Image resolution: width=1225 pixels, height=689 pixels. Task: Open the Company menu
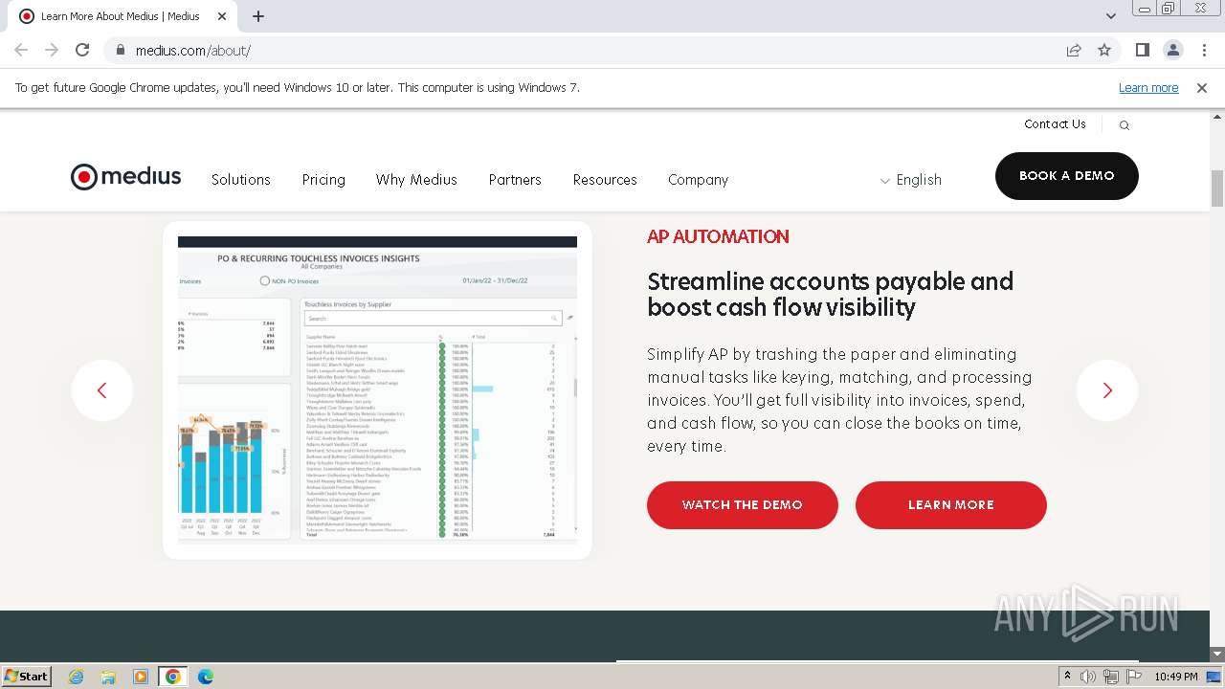click(x=699, y=180)
